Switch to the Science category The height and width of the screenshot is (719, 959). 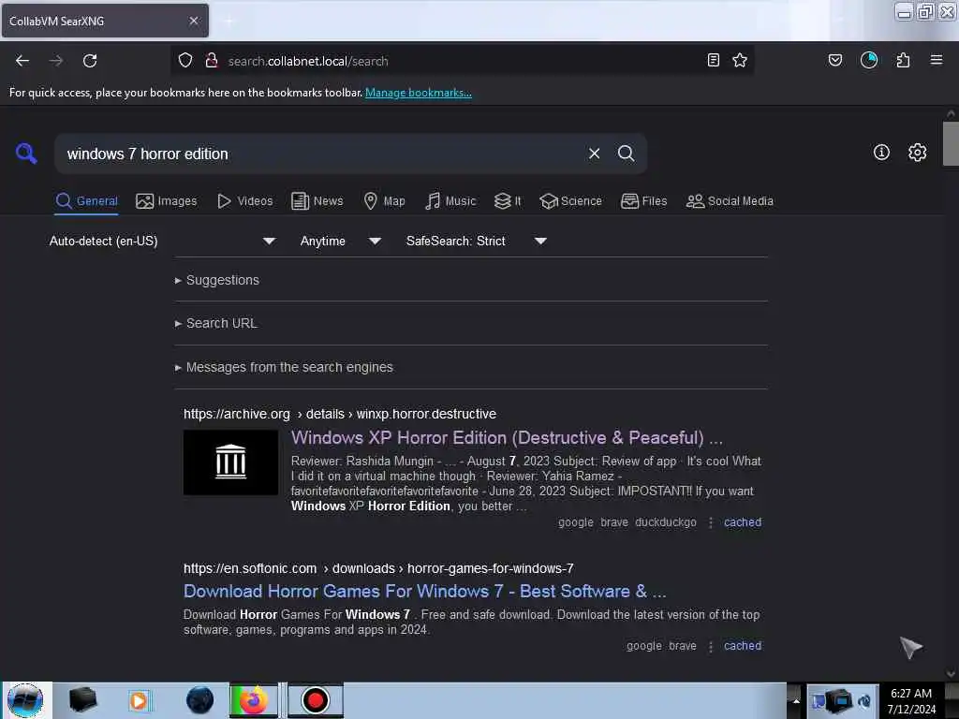(570, 201)
